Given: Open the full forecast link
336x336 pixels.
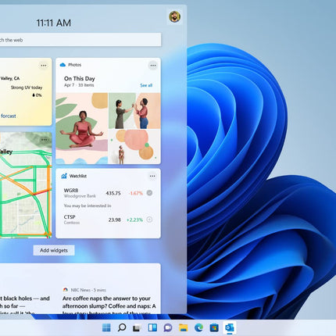Looking at the screenshot, I should pyautogui.click(x=8, y=116).
